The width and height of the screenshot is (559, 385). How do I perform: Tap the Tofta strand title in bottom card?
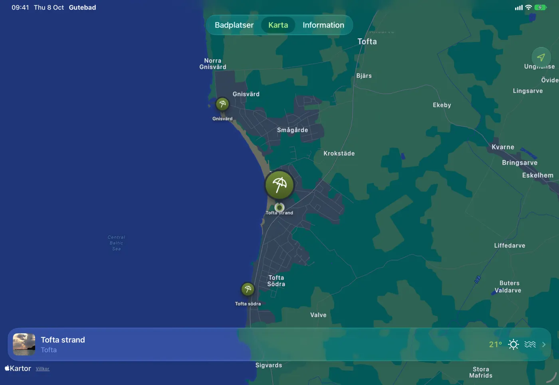[x=63, y=340]
